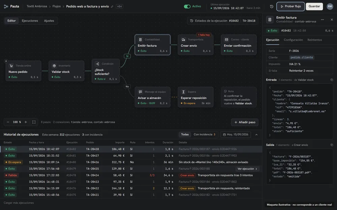Open the Reintentos tab in side panel
Image resolution: width=337 pixels, height=210 pixels.
(314, 40)
